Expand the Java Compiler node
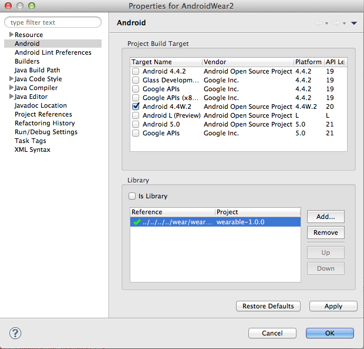 coord(11,88)
